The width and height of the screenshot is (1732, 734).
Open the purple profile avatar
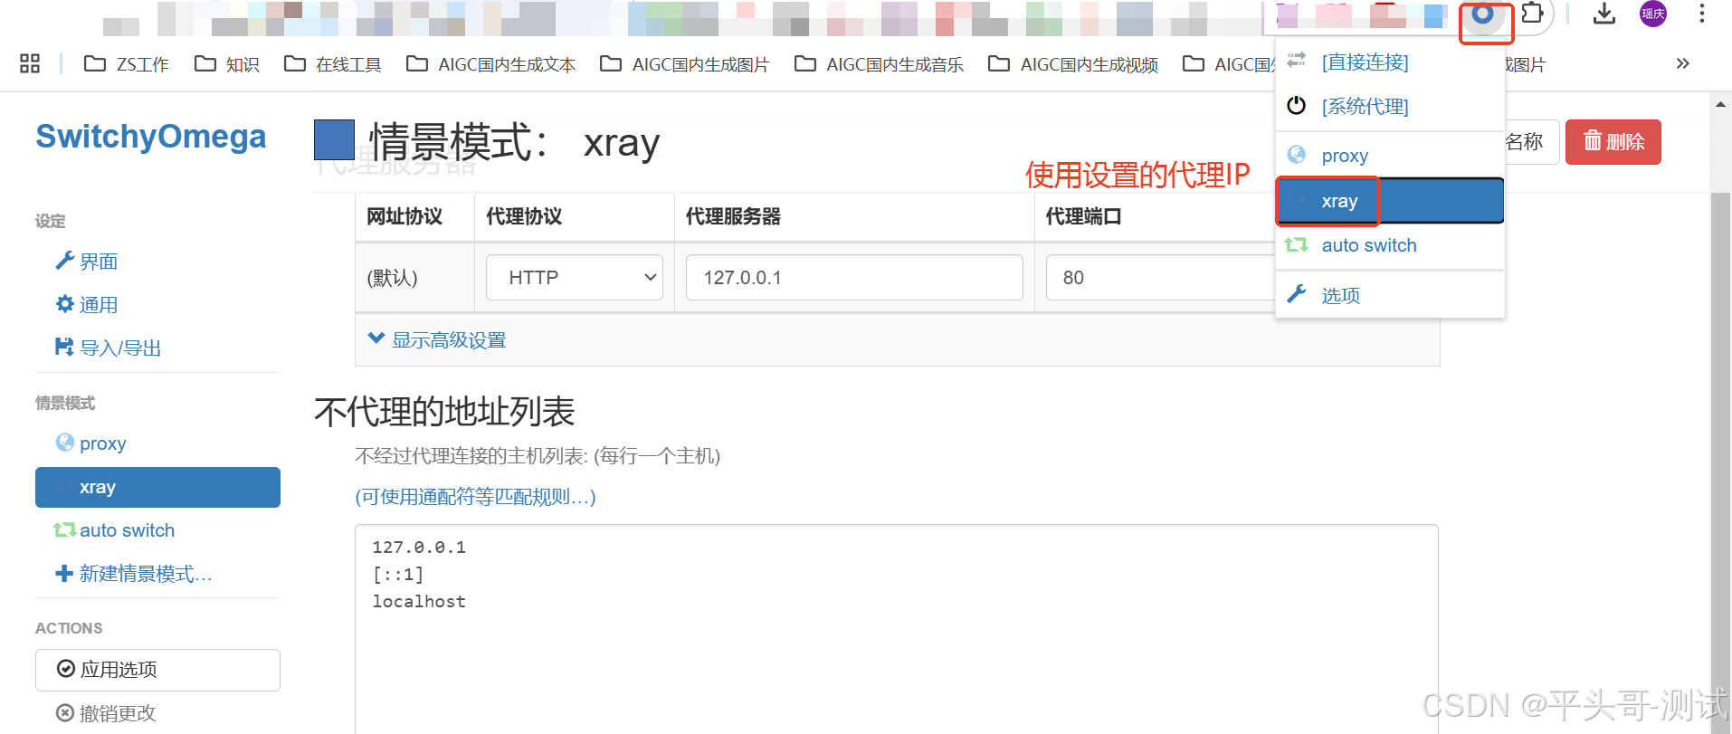click(1653, 14)
